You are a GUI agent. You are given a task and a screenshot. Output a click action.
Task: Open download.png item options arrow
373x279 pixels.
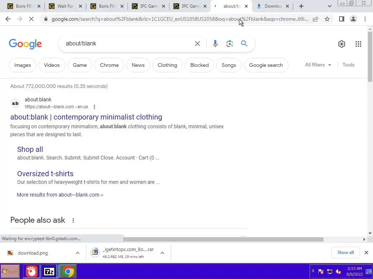(78, 253)
